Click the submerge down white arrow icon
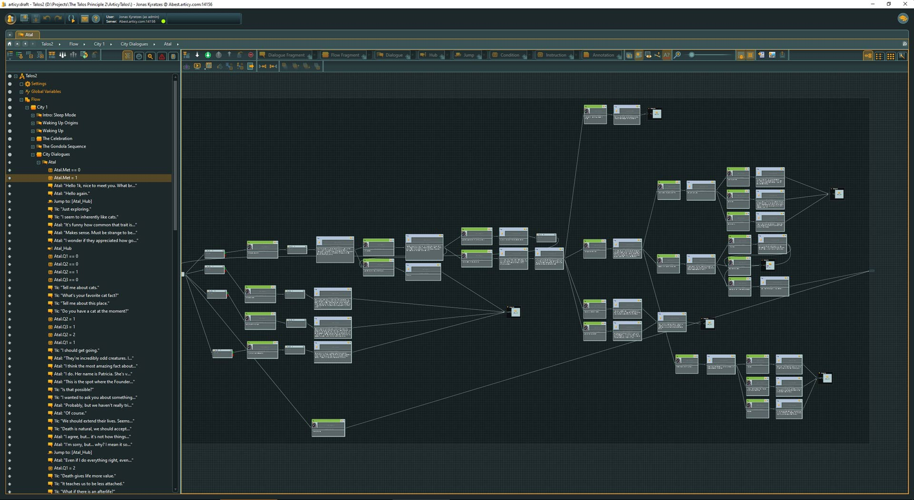914x500 pixels. [x=197, y=55]
